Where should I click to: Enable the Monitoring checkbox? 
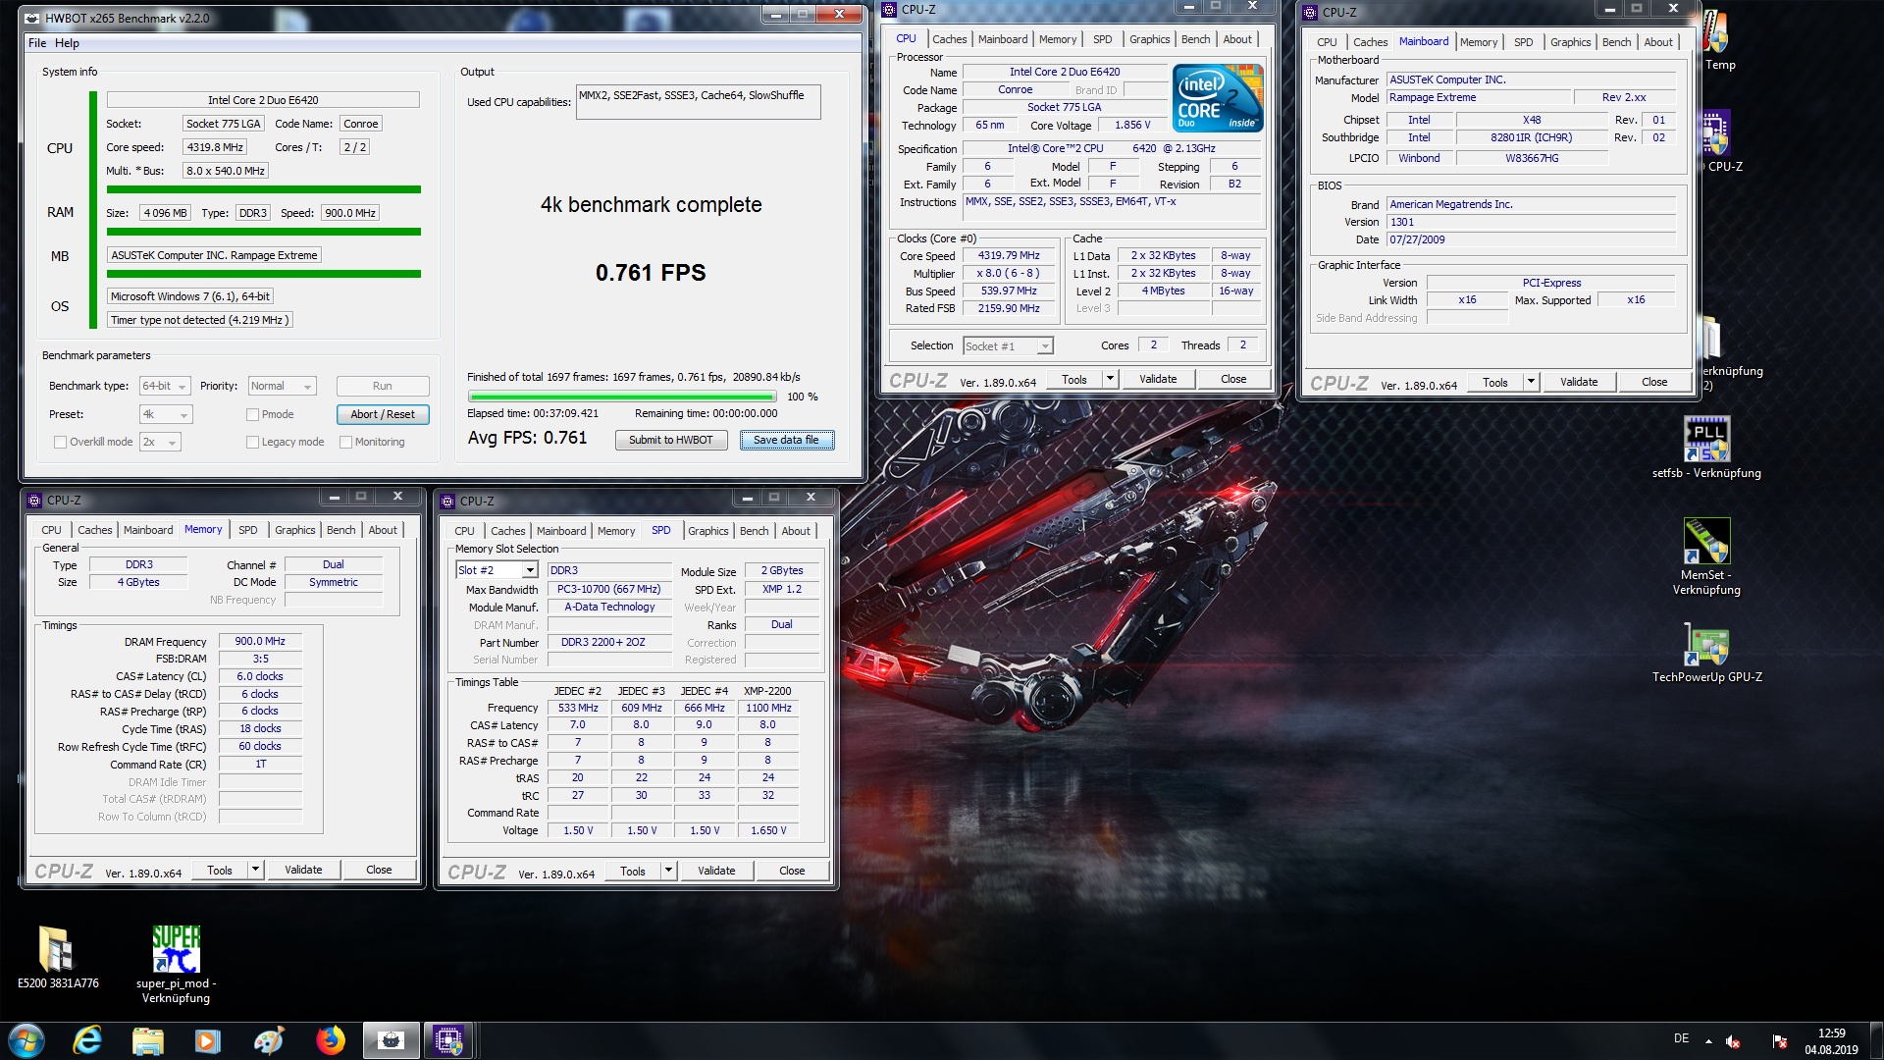pos(345,443)
